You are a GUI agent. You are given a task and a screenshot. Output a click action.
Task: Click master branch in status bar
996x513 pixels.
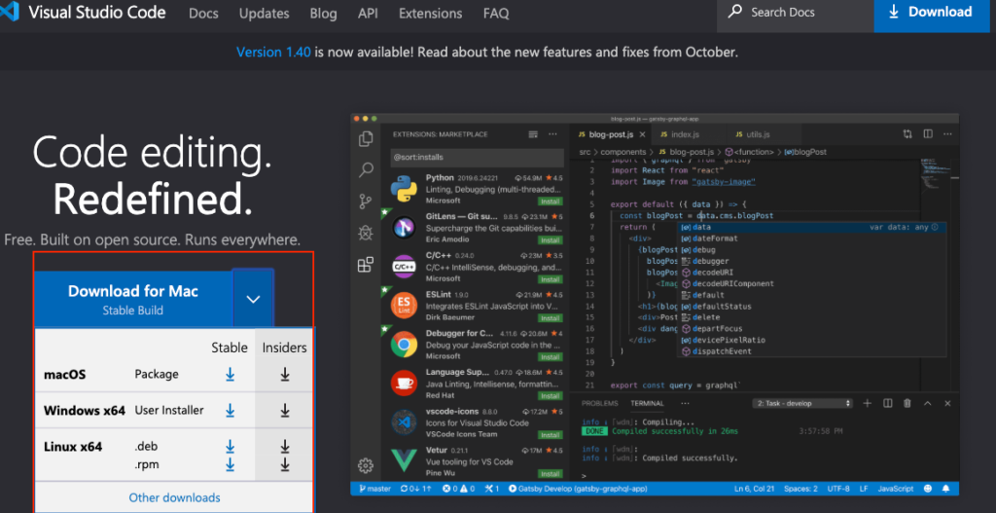click(374, 489)
